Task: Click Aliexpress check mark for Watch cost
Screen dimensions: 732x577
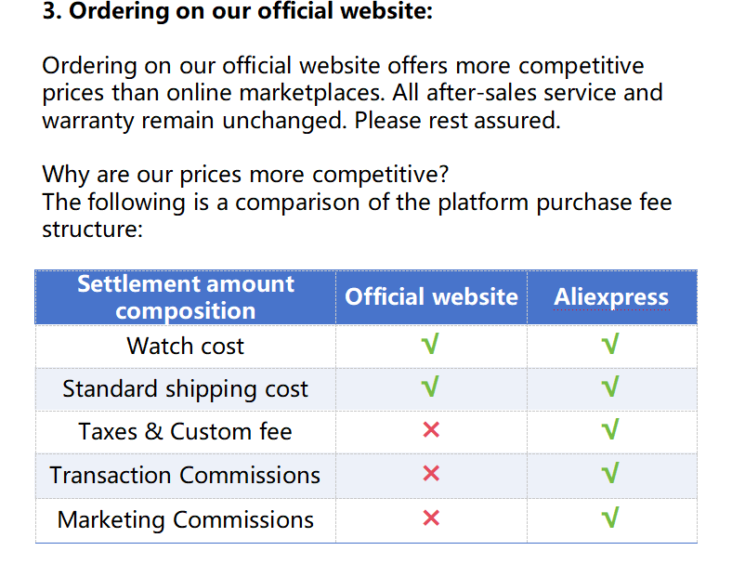Action: tap(610, 346)
